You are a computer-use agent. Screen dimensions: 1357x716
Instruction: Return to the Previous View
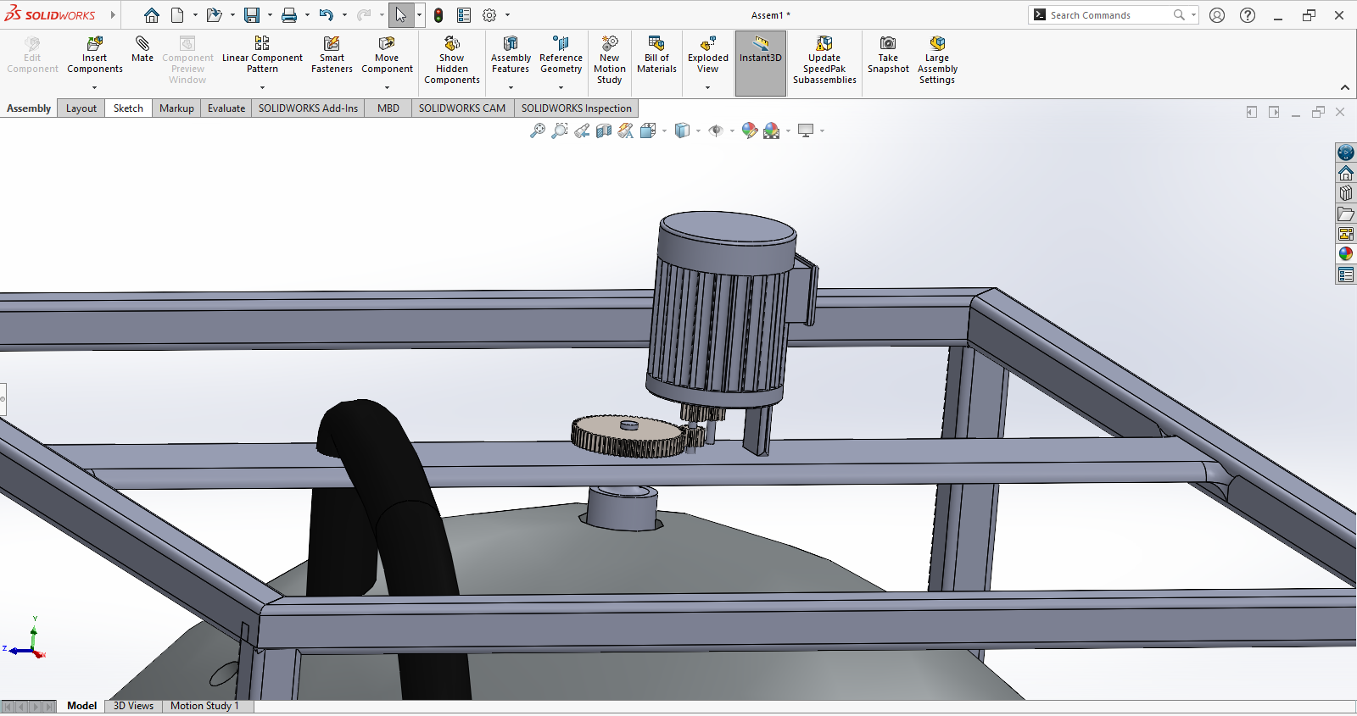pos(582,130)
